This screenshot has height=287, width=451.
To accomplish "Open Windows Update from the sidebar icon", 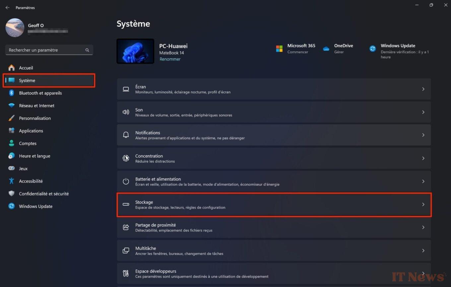I will point(11,206).
